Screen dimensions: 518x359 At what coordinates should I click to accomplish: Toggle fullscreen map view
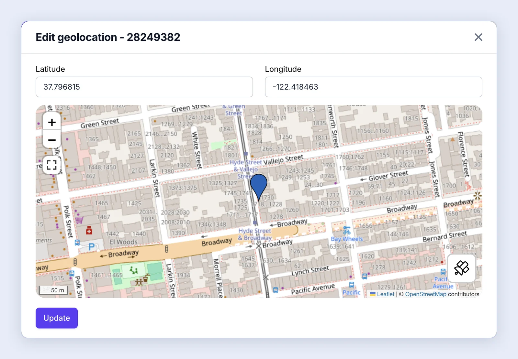pyautogui.click(x=52, y=165)
